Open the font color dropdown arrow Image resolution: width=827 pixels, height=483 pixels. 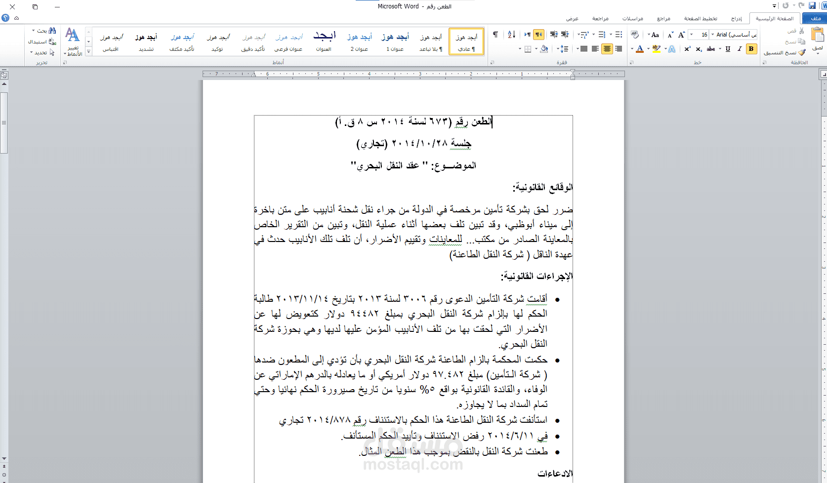[632, 49]
